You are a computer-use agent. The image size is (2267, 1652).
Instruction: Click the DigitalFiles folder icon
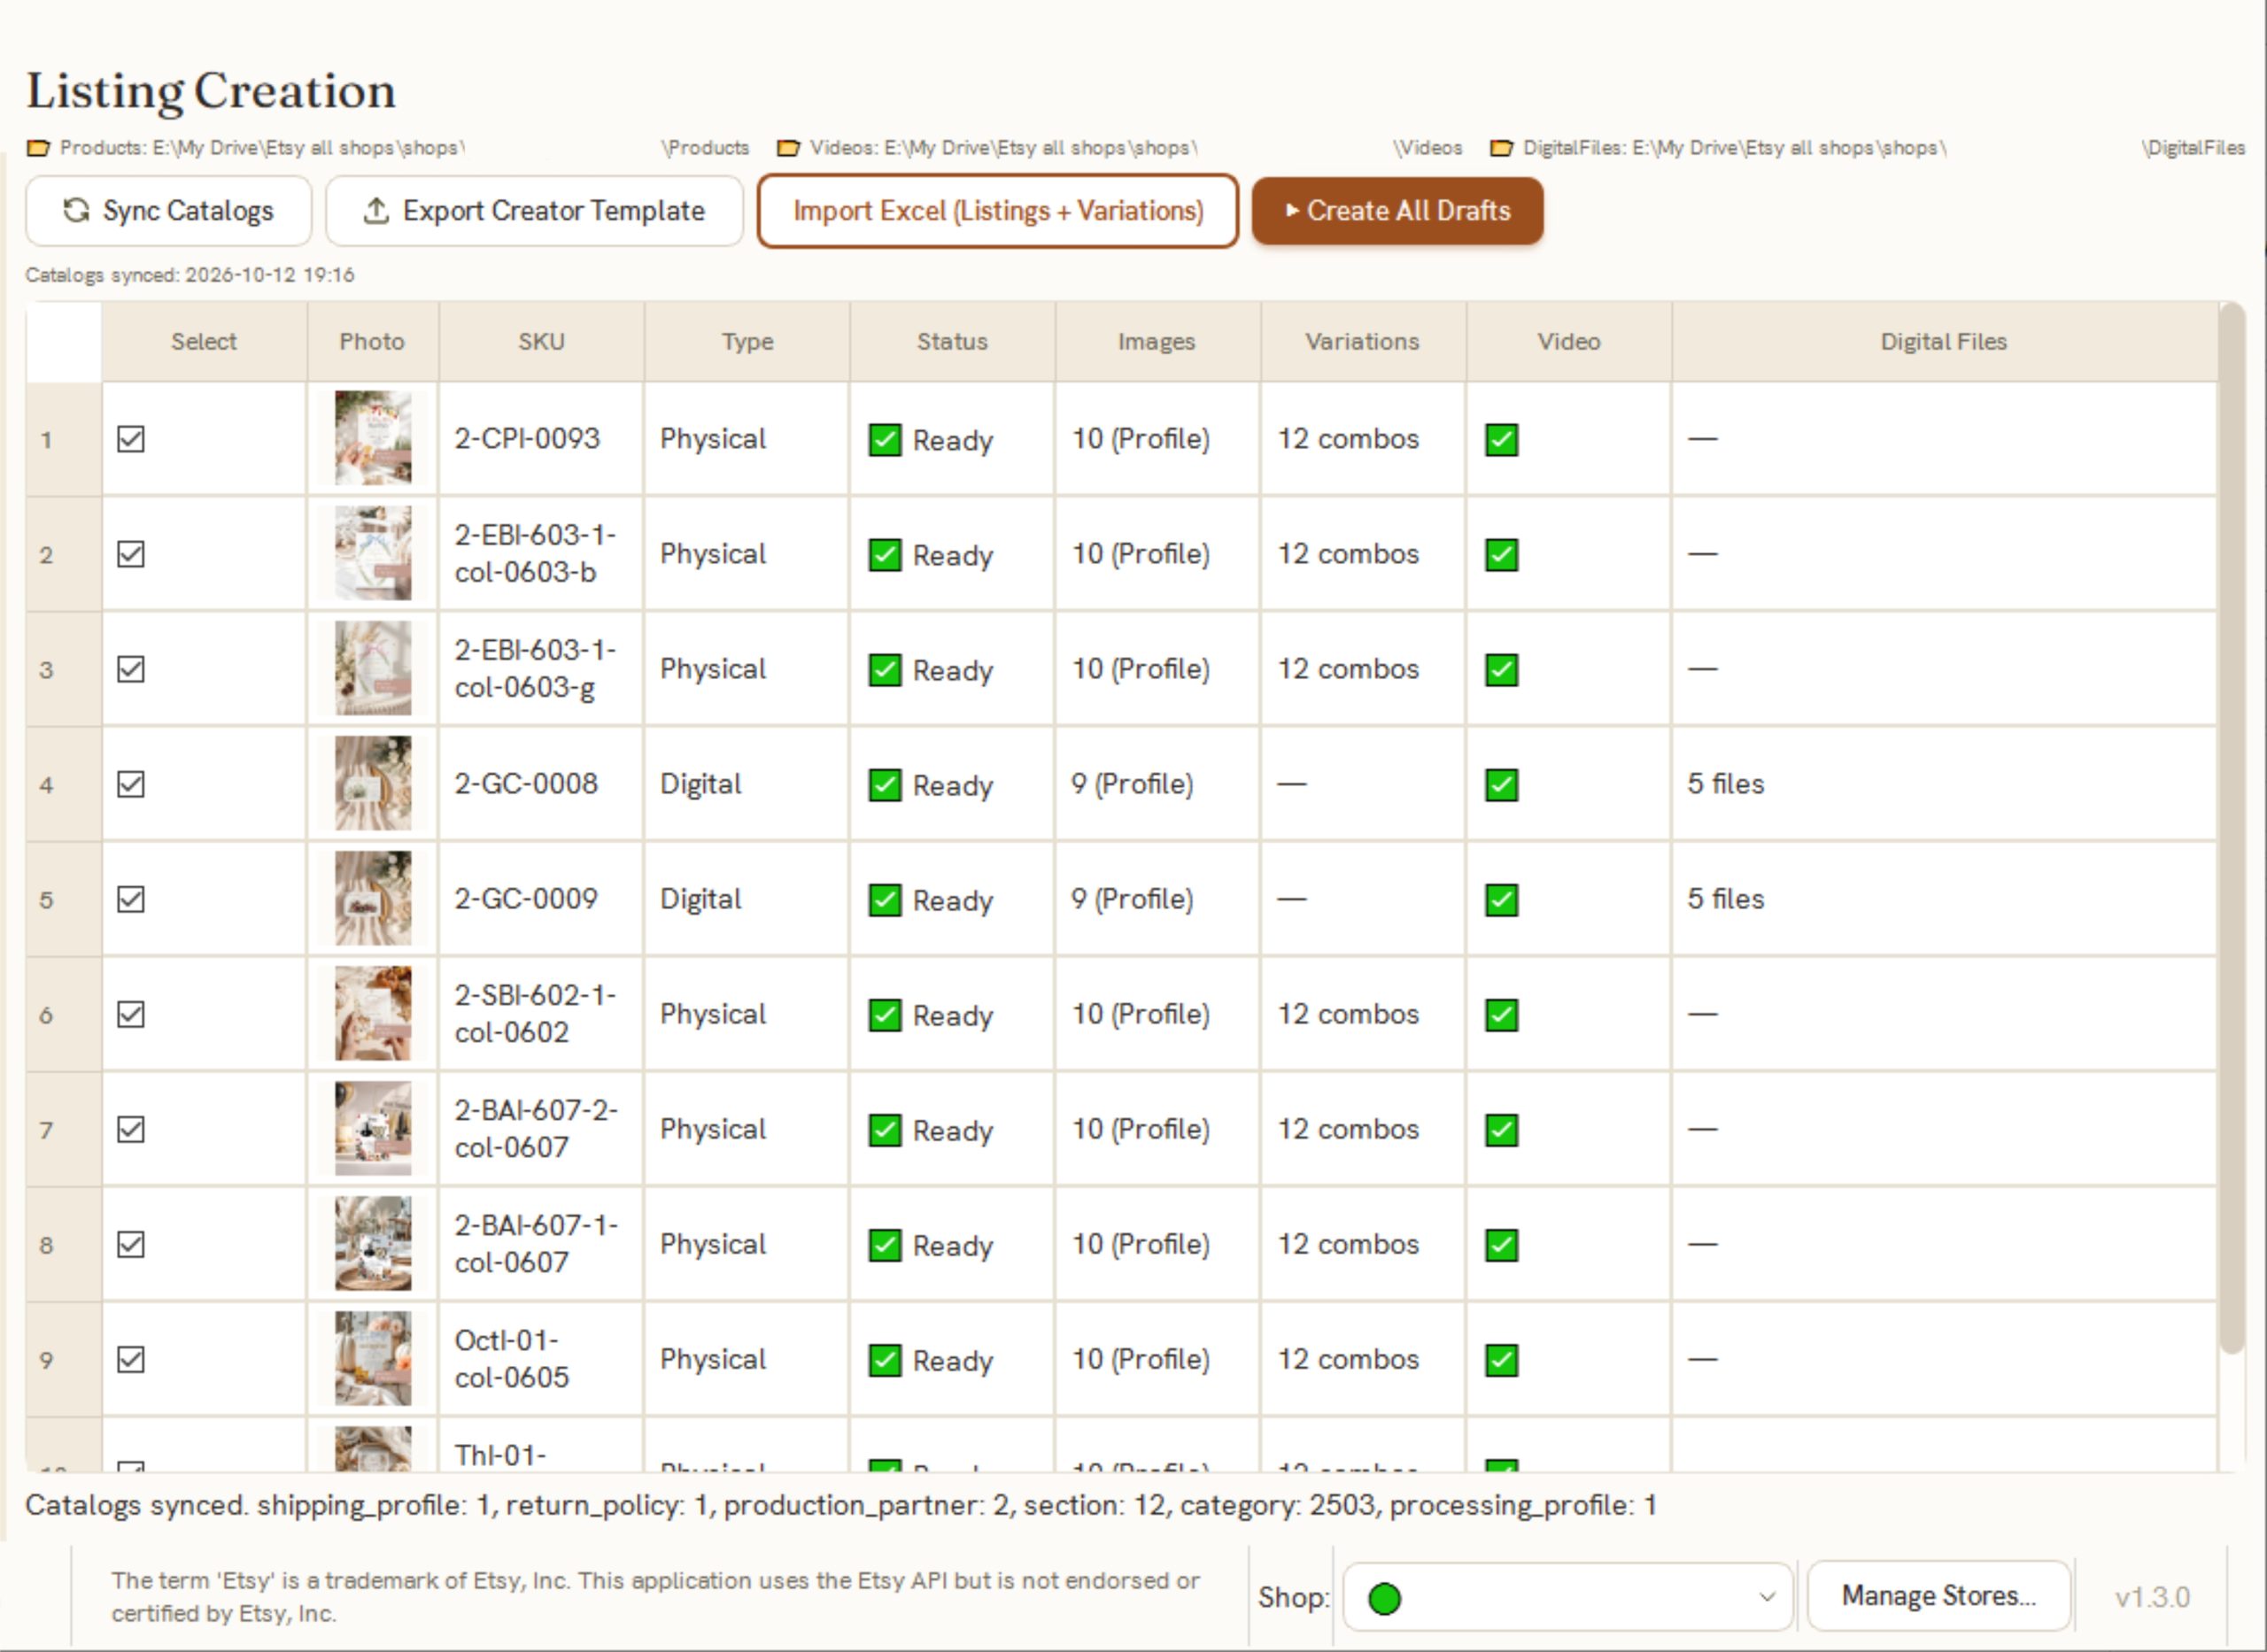click(1501, 148)
